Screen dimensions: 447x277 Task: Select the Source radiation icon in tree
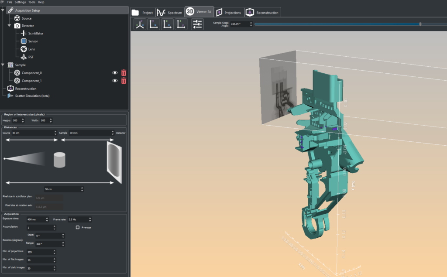pyautogui.click(x=17, y=18)
